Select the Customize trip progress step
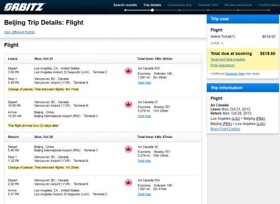The width and height of the screenshot is (280, 204). coord(180,5)
